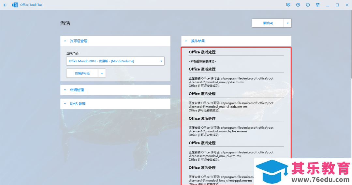Image resolution: width=352 pixels, height=185 pixels.
Task: Expand the 密钥管理 section
Action: tap(115, 90)
